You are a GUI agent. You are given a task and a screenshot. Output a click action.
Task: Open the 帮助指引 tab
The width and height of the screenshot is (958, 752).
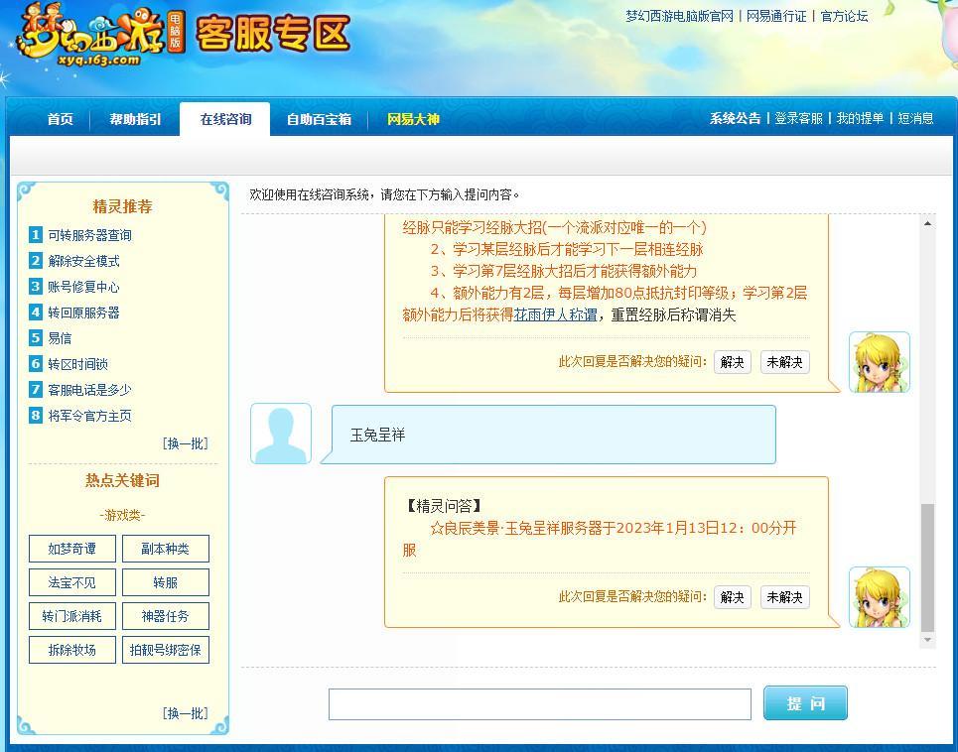pos(135,119)
